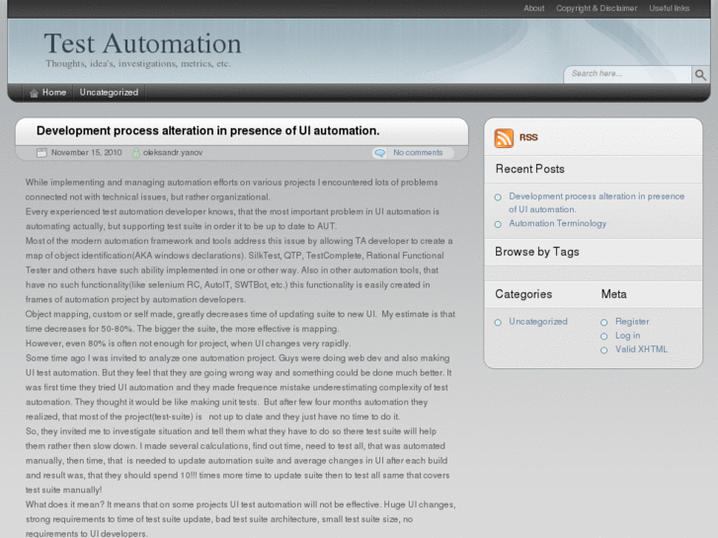This screenshot has height=538, width=718.
Task: Click the tagline Thoughts, idea's, investigations, metrics
Action: click(x=138, y=63)
